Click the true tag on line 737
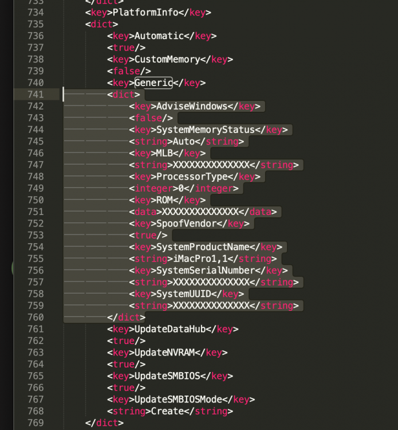 click(x=127, y=48)
